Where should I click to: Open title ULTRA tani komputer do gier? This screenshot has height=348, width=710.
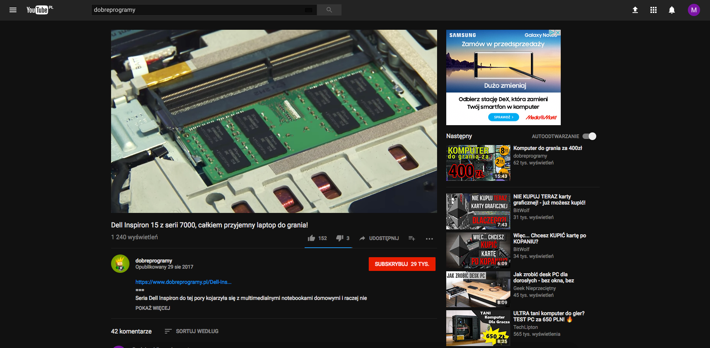coord(549,316)
